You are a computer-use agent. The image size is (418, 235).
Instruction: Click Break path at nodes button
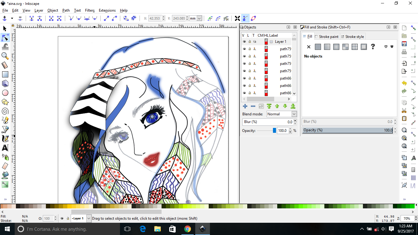[x=39, y=18]
